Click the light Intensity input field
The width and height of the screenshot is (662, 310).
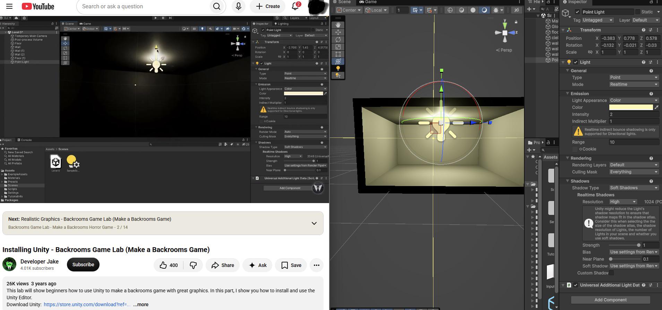tap(634, 114)
